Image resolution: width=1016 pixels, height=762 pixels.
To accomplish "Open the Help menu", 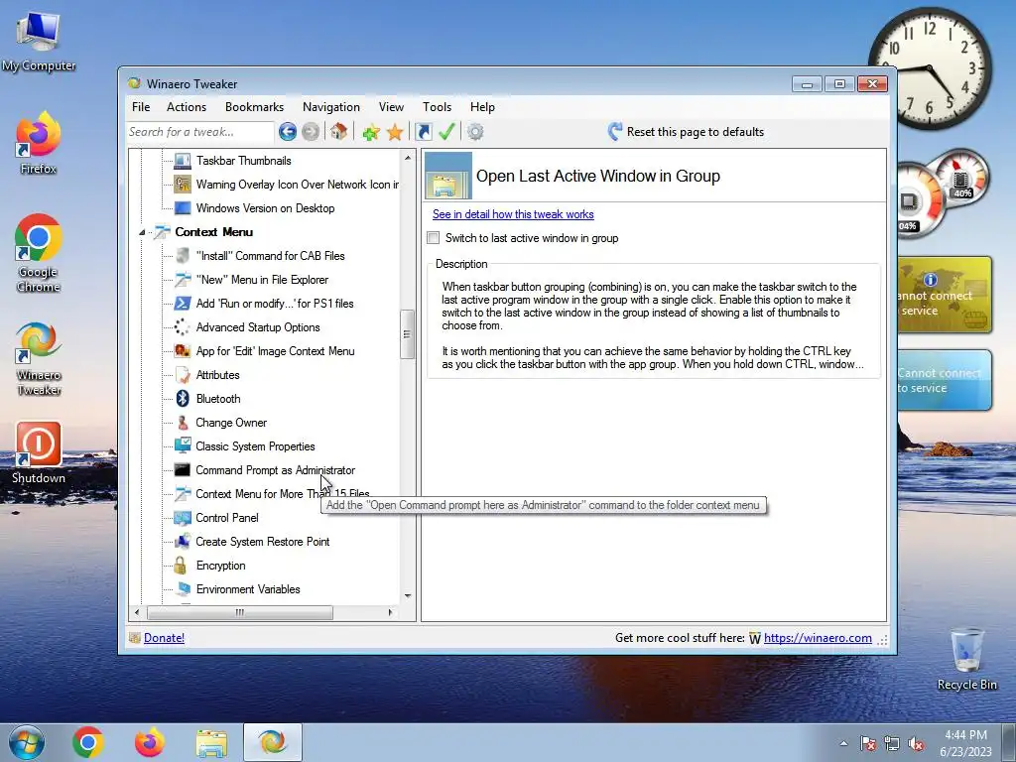I will (x=482, y=107).
